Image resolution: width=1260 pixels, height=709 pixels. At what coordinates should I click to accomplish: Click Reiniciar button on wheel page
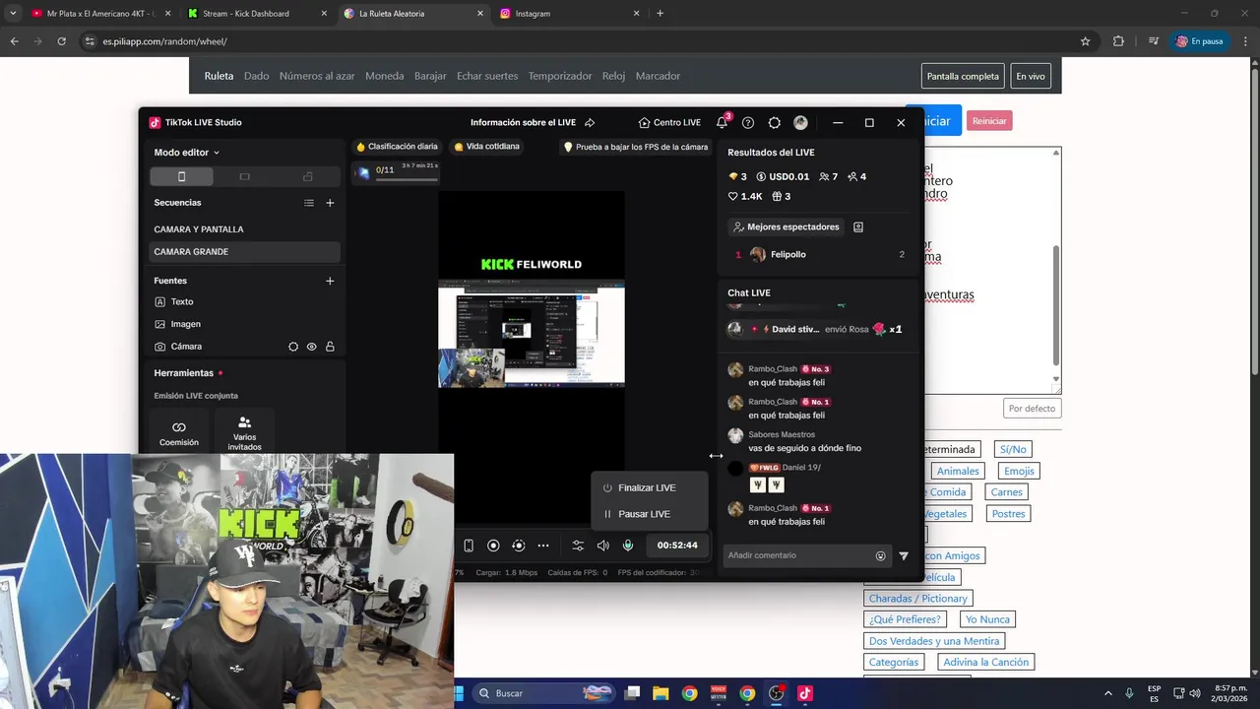[989, 121]
